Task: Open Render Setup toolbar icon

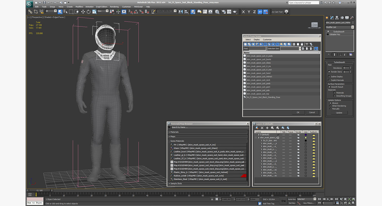Action: tap(223, 12)
